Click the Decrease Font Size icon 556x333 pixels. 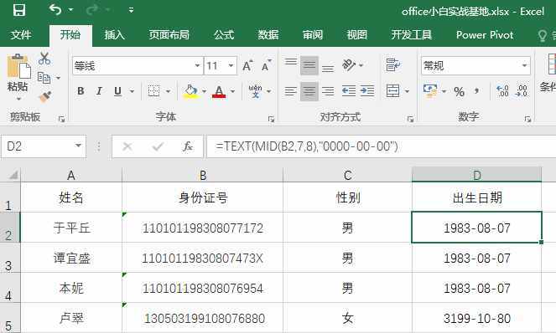[x=267, y=65]
